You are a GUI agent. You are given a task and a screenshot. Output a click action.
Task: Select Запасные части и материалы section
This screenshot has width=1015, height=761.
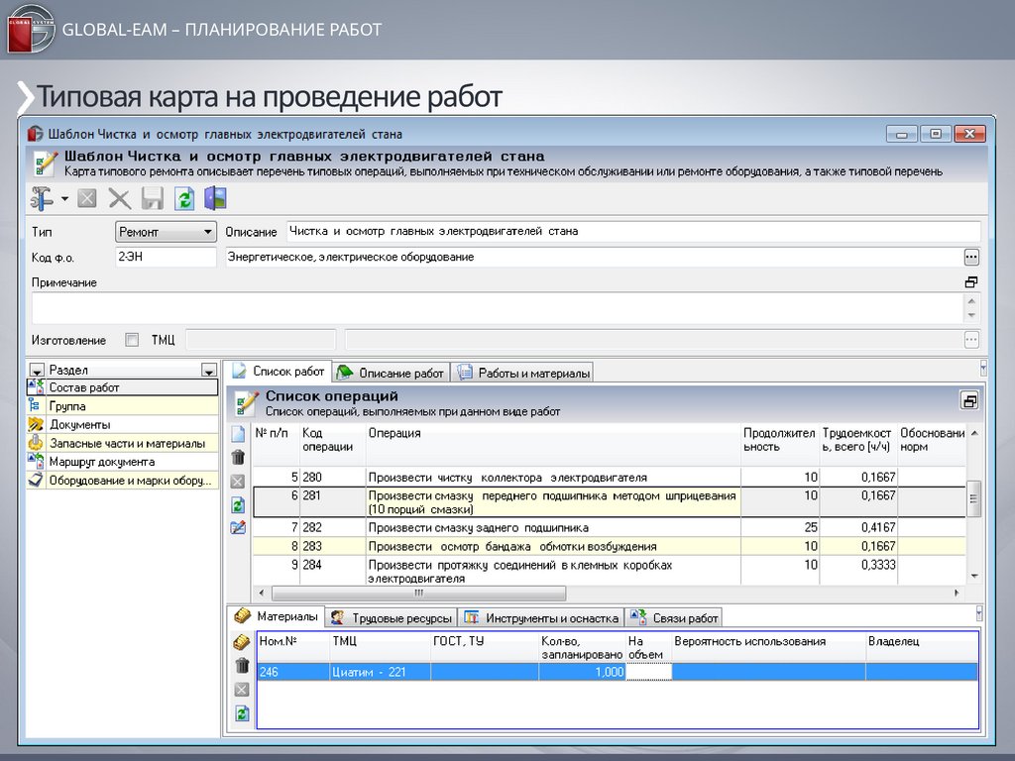pos(127,444)
